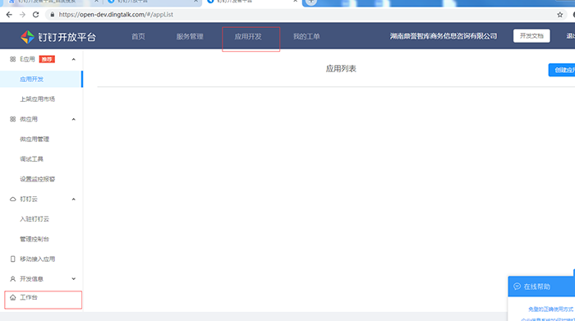Click the blue 创建应用 button

pos(562,70)
